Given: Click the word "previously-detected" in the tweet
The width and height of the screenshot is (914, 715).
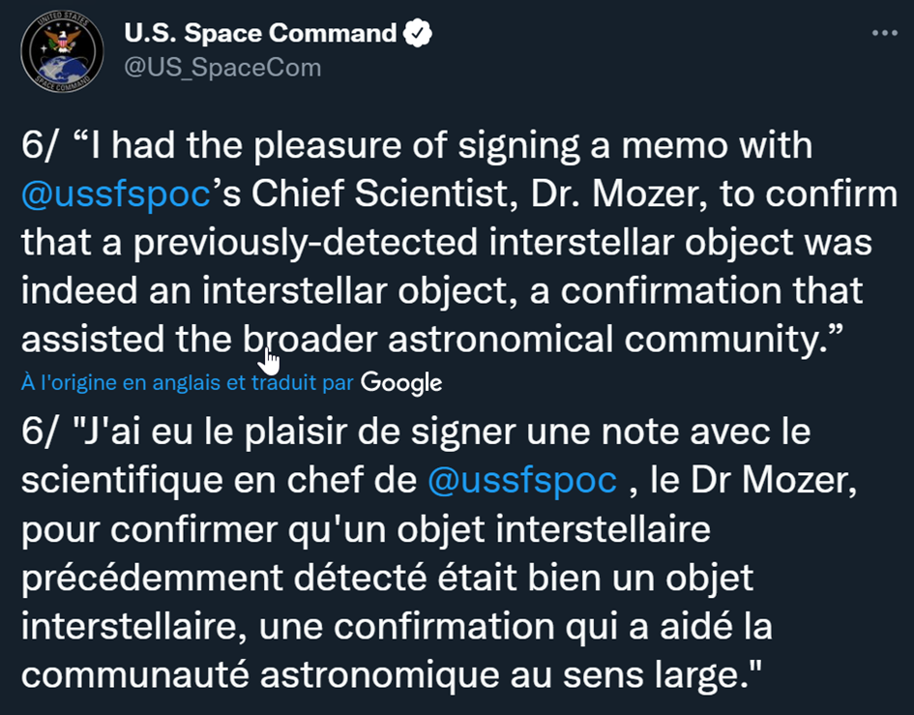Looking at the screenshot, I should click(306, 243).
